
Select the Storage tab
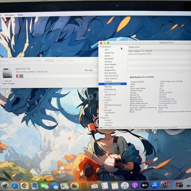click(49, 61)
